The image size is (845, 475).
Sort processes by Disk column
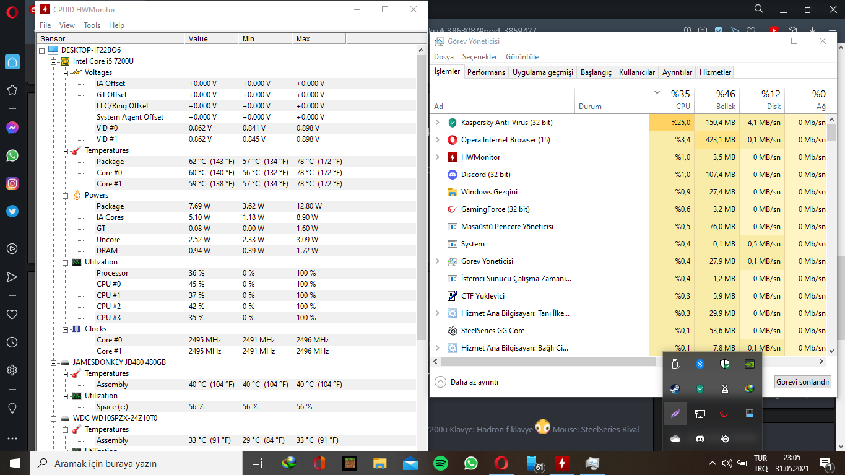(x=762, y=100)
